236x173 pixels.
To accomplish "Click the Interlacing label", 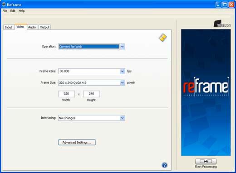I will click(49, 118).
